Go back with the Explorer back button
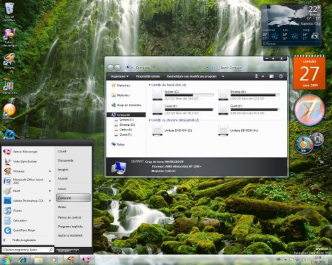The height and width of the screenshot is (265, 332). (110, 67)
